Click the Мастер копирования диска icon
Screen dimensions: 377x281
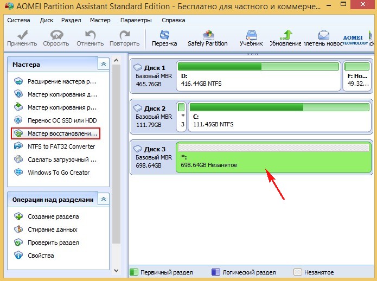click(x=18, y=94)
